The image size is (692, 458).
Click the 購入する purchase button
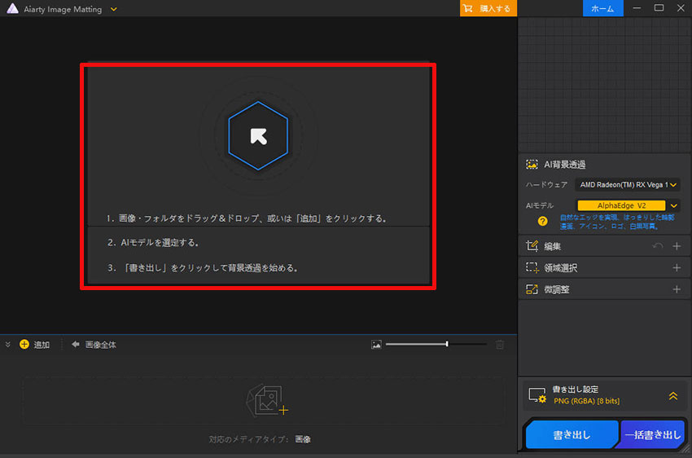488,8
